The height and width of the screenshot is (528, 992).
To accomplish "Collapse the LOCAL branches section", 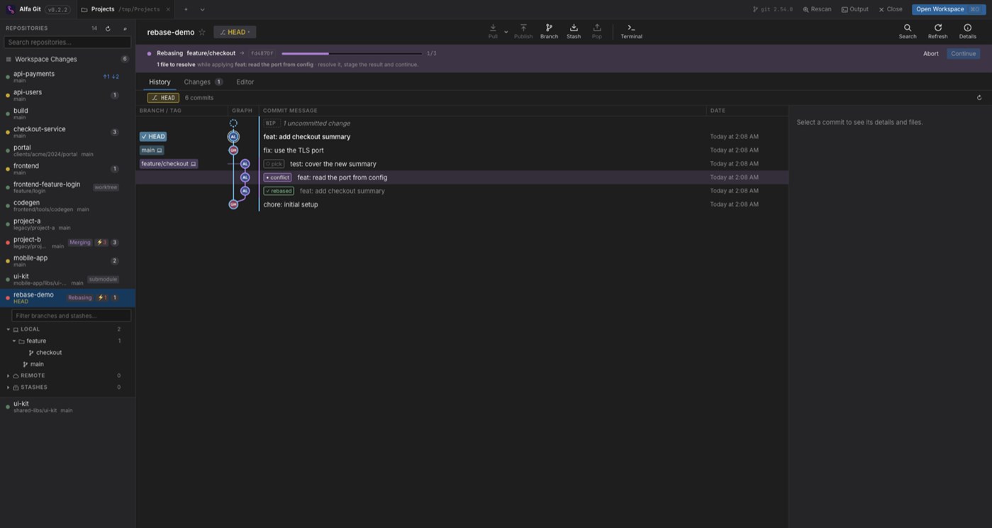I will (9, 329).
